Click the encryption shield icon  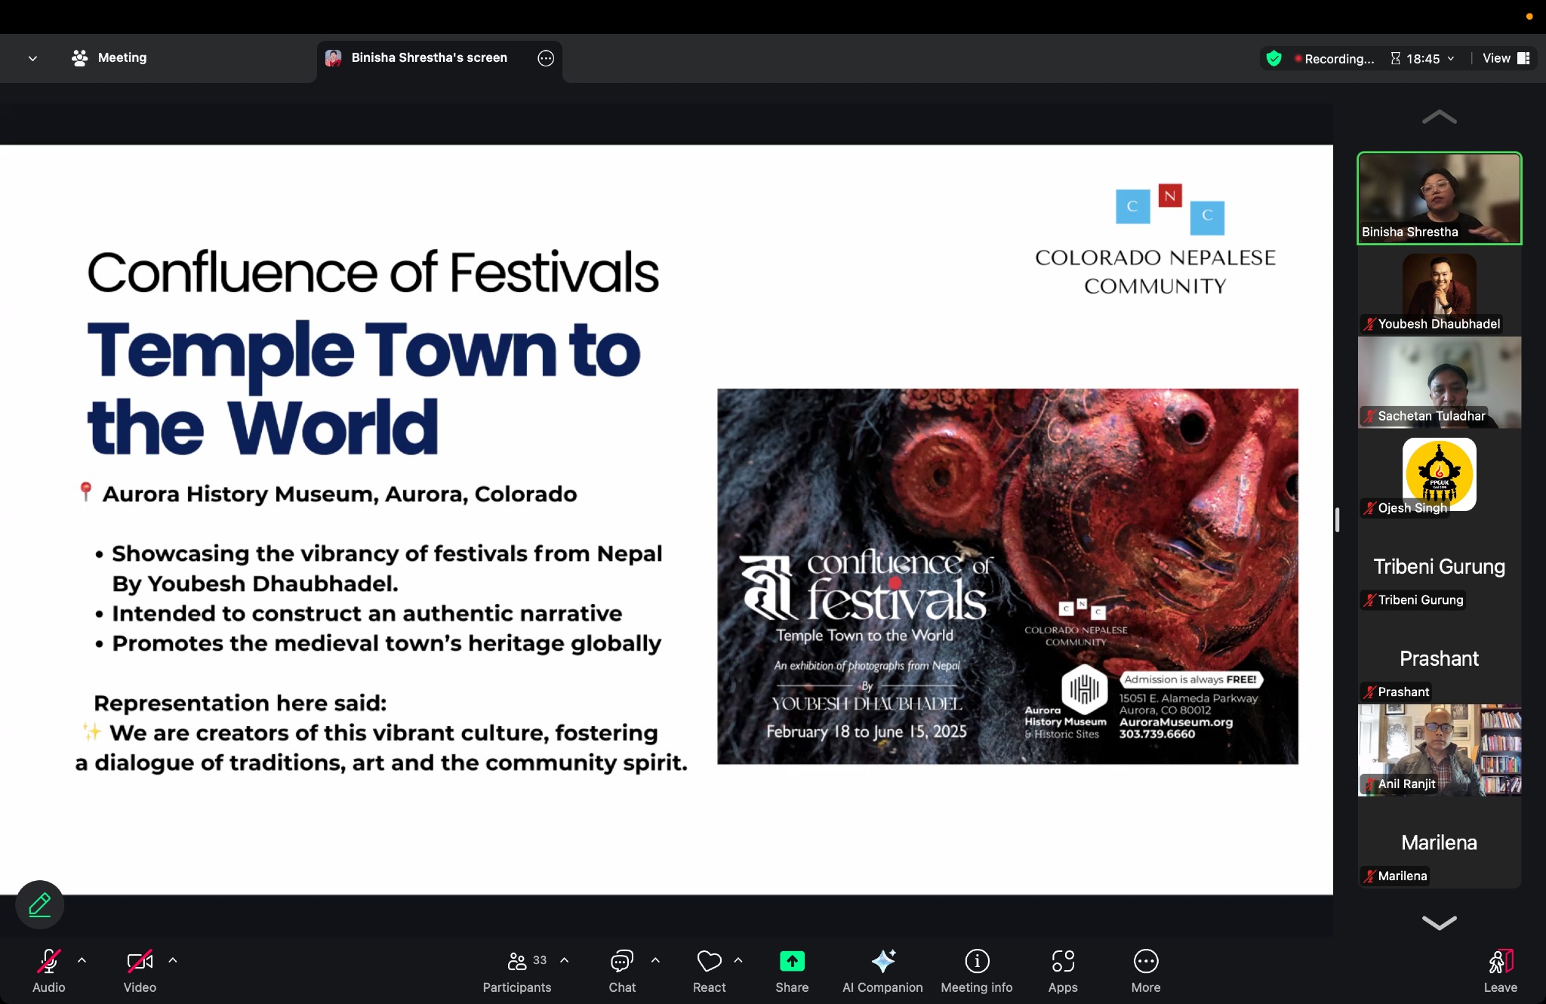pyautogui.click(x=1273, y=58)
